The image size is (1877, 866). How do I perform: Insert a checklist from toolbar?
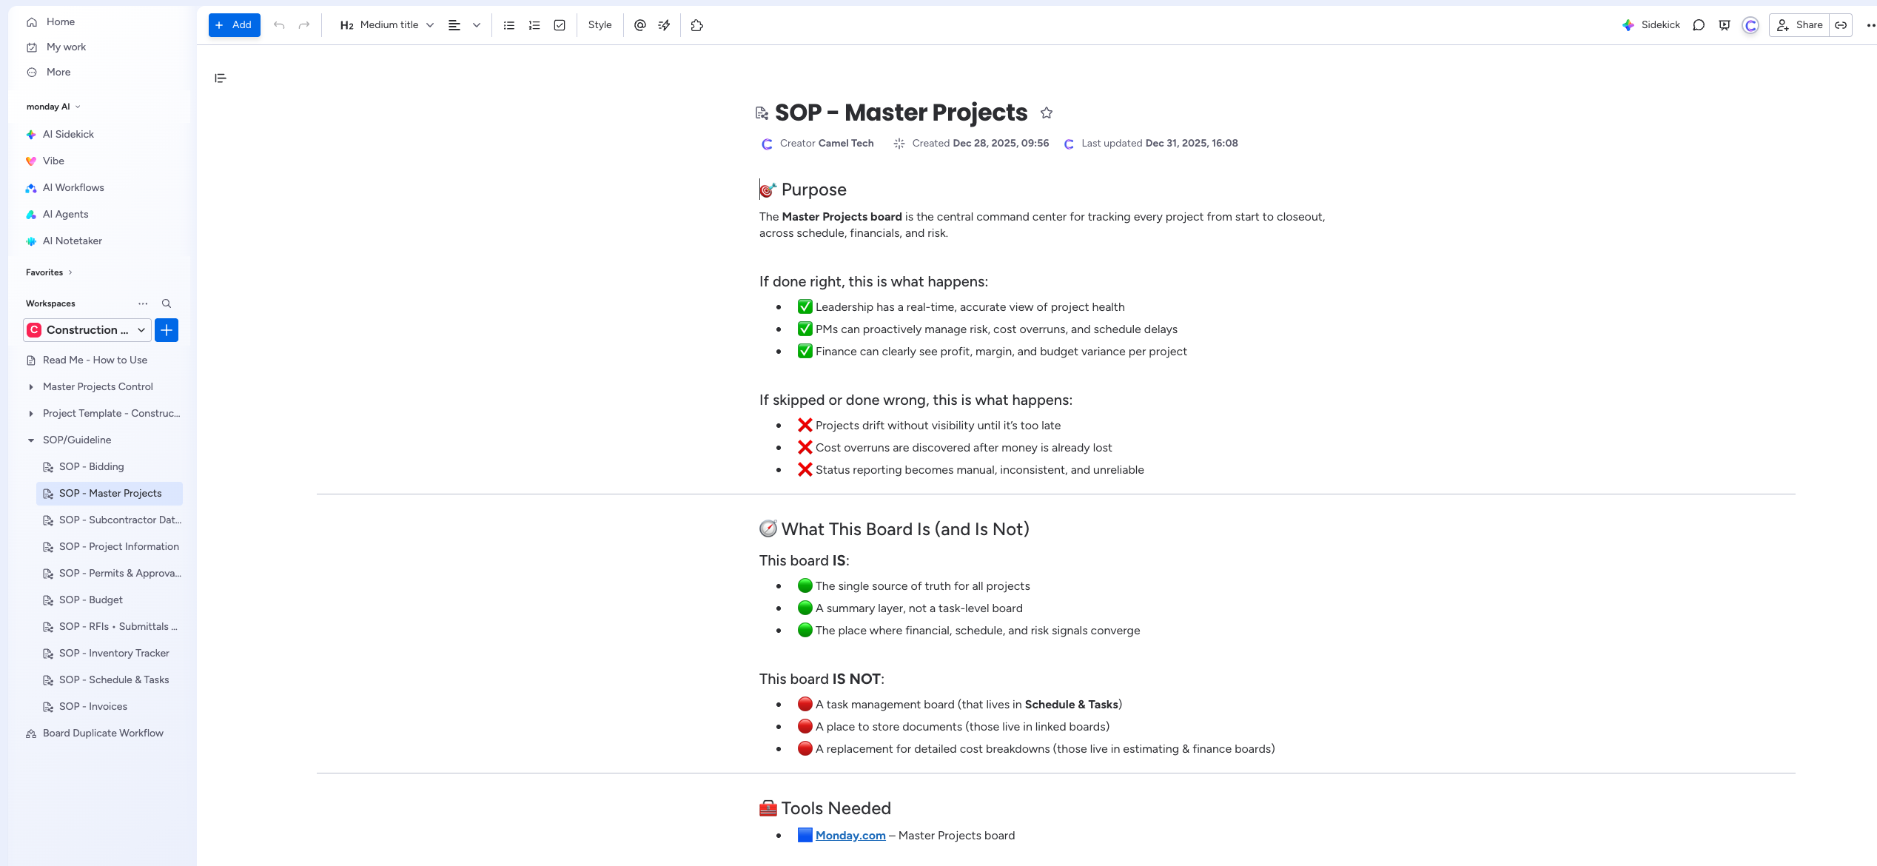(x=560, y=25)
